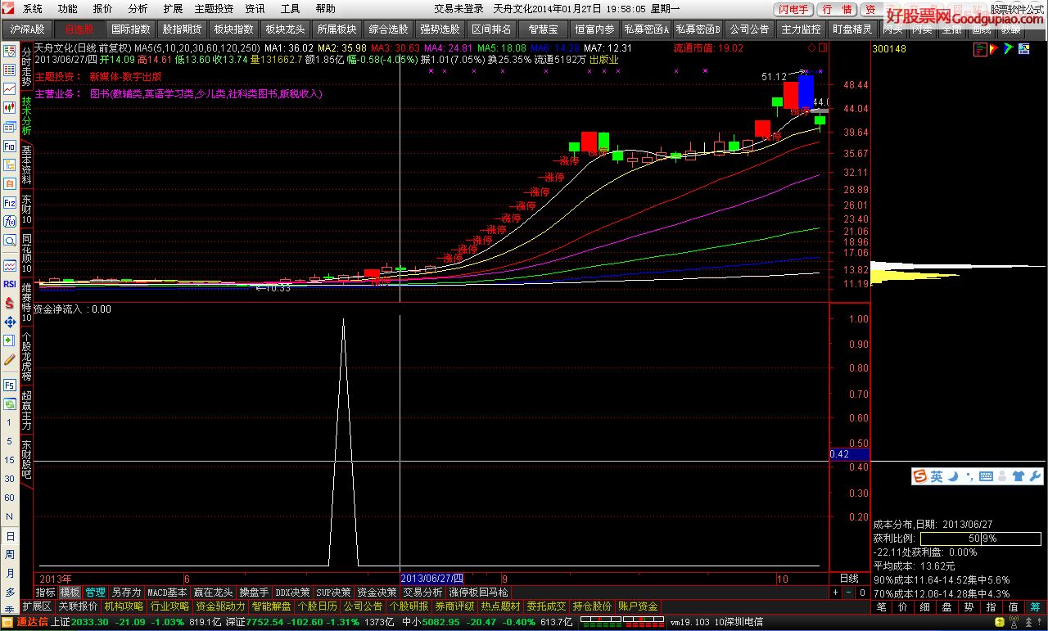
Task: Open the 智慧宝 tab
Action: [544, 29]
